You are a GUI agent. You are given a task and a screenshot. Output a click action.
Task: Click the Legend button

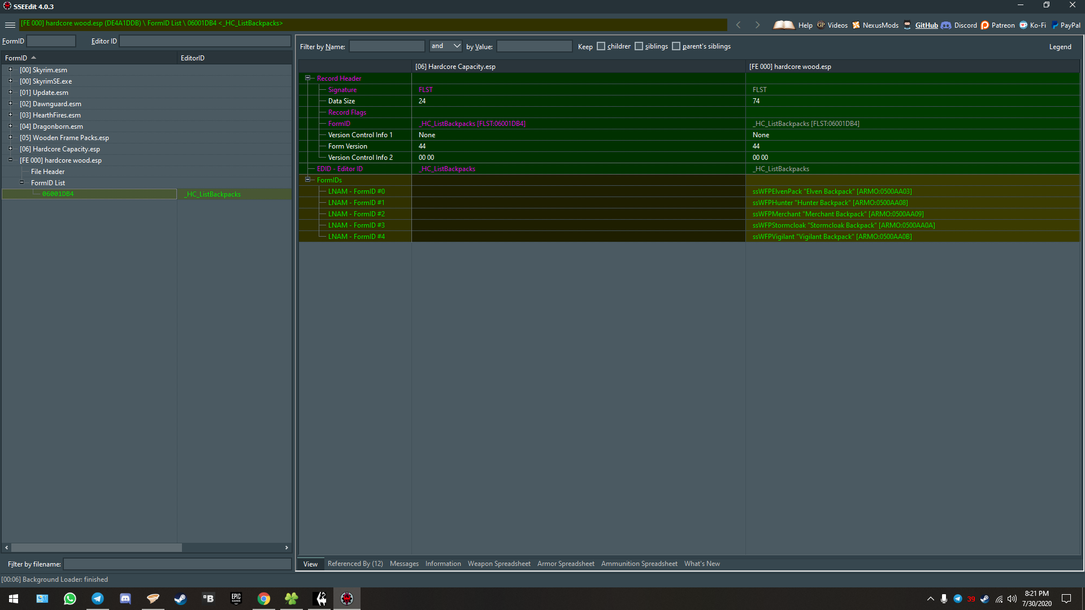[1060, 47]
